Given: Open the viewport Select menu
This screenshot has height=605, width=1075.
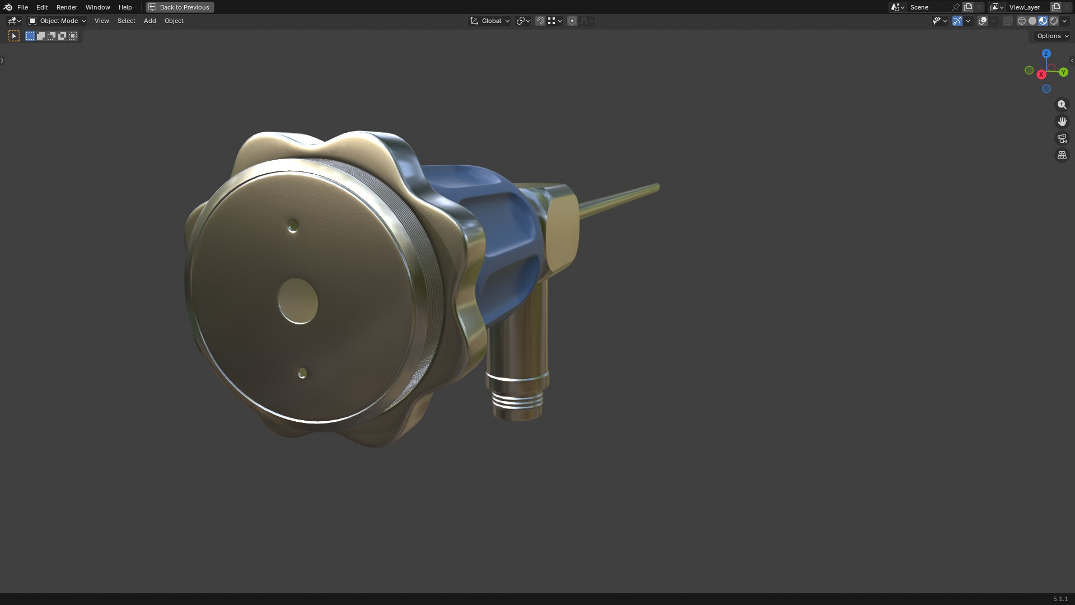Looking at the screenshot, I should coord(126,21).
